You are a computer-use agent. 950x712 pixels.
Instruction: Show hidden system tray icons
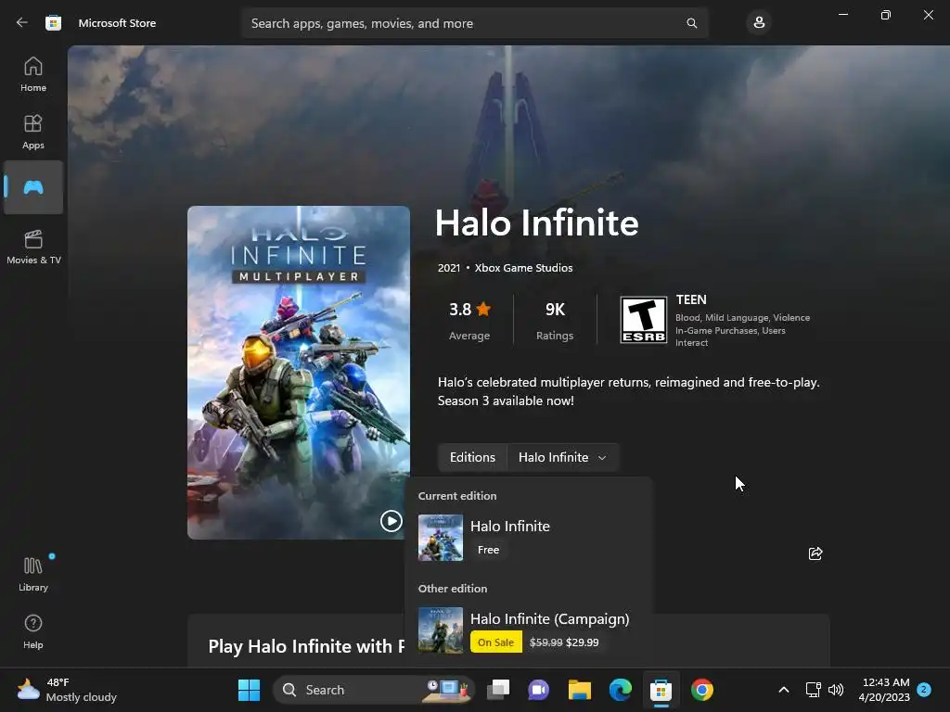(x=783, y=690)
